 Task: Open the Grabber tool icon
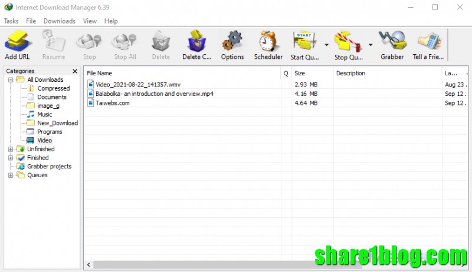(x=392, y=41)
